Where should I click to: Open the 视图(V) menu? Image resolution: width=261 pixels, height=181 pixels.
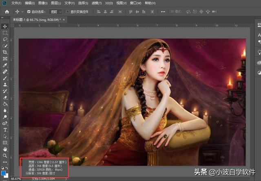122,3
